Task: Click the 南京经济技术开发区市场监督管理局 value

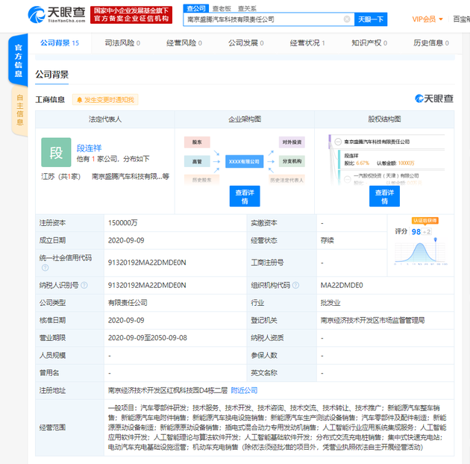Action: point(372,321)
